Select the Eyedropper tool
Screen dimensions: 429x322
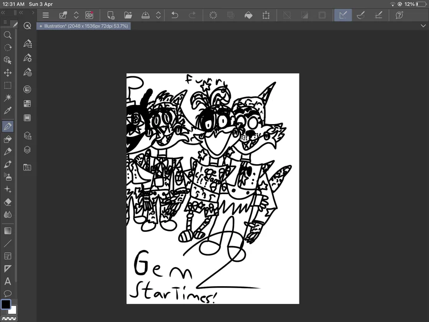tap(8, 110)
